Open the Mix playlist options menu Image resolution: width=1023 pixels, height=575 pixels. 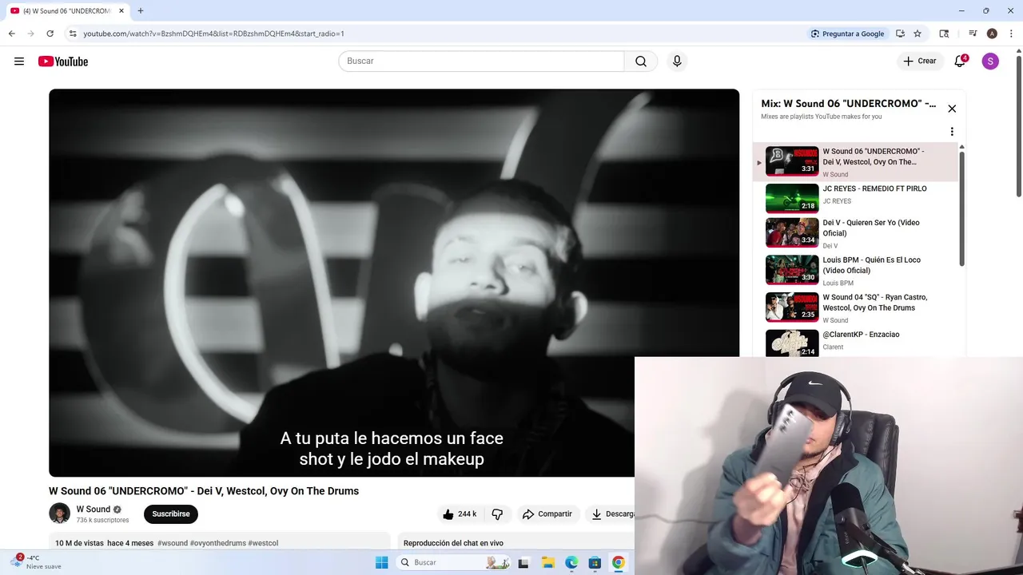[952, 132]
